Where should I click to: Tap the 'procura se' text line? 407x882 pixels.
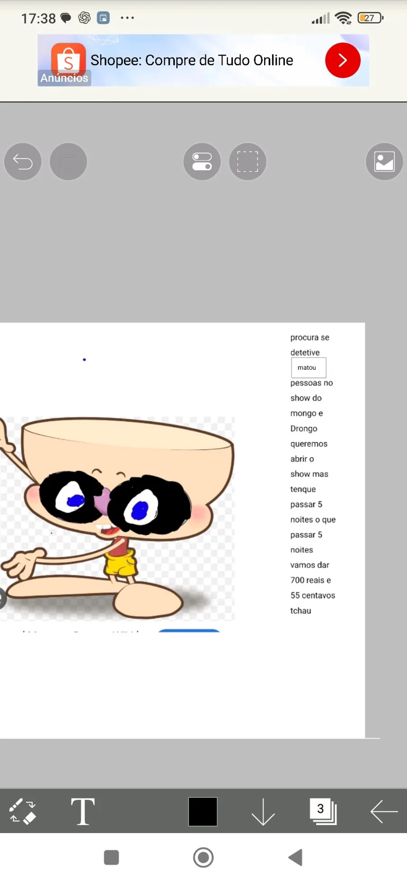pos(310,338)
